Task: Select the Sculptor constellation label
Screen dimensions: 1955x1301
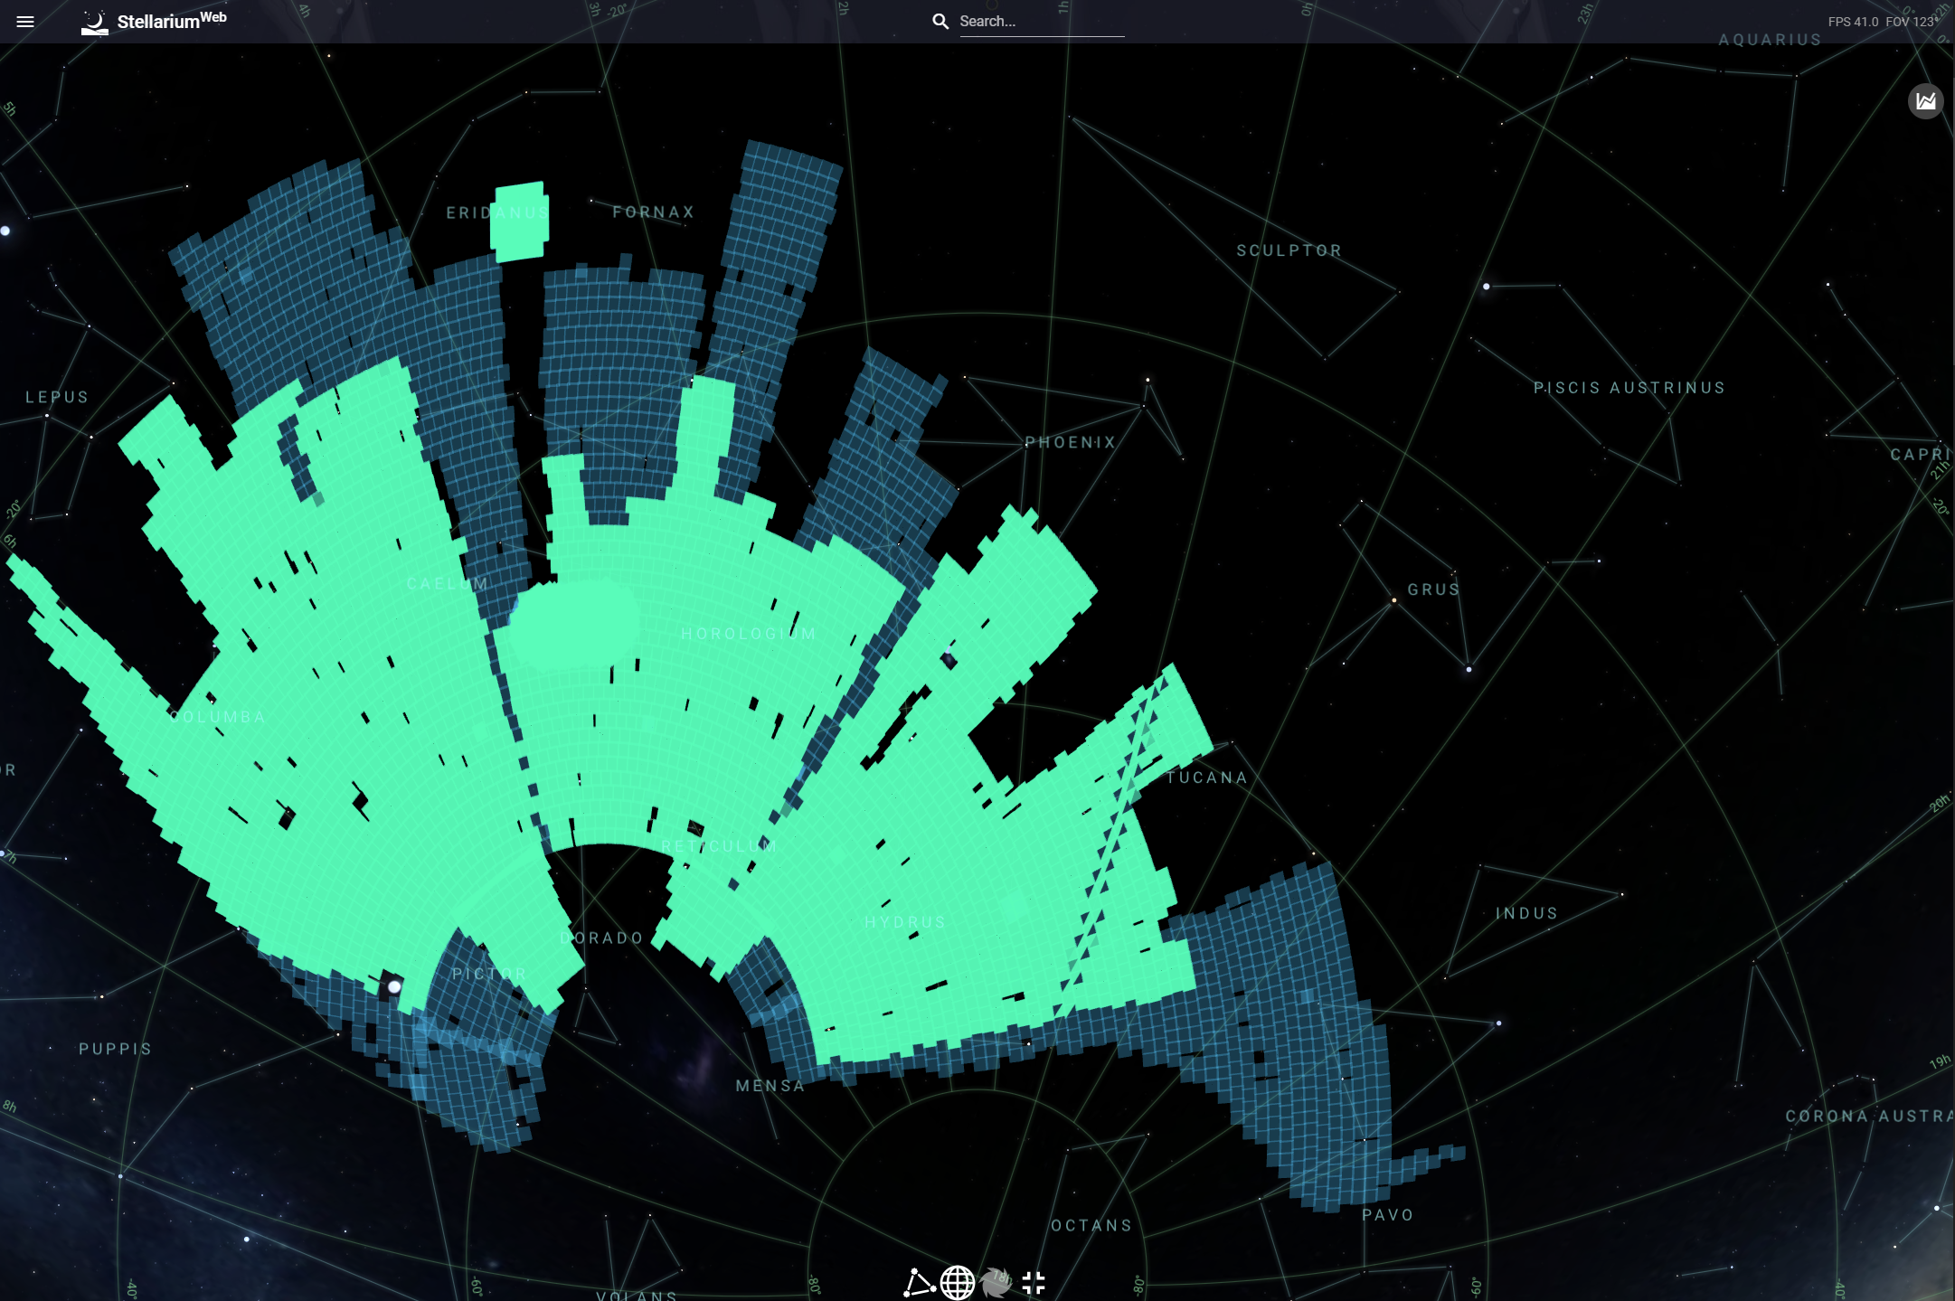Action: pyautogui.click(x=1289, y=250)
